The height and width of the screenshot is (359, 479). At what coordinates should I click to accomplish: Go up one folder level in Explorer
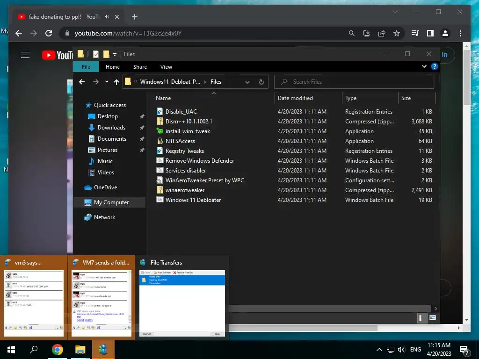click(x=116, y=82)
